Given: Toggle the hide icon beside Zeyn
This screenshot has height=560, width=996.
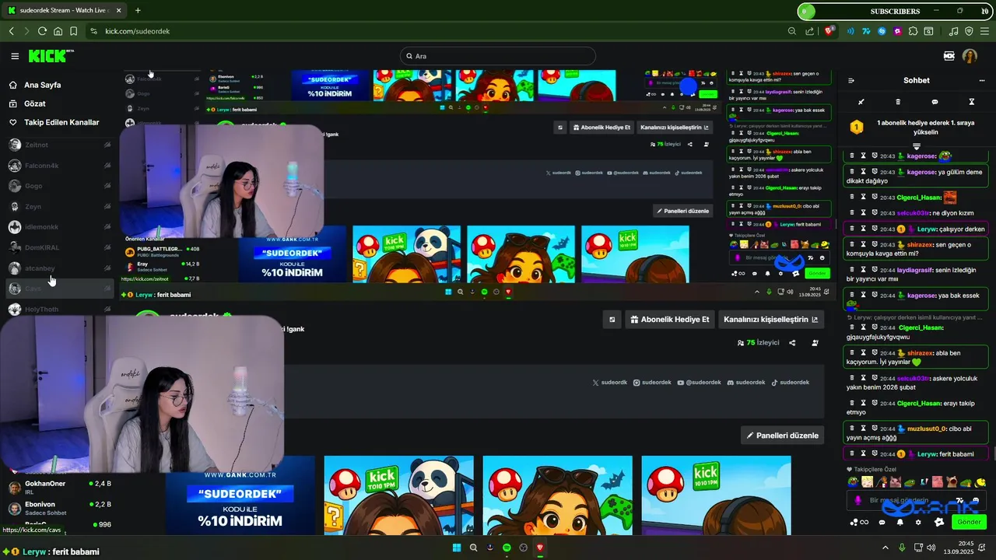Looking at the screenshot, I should click(107, 207).
